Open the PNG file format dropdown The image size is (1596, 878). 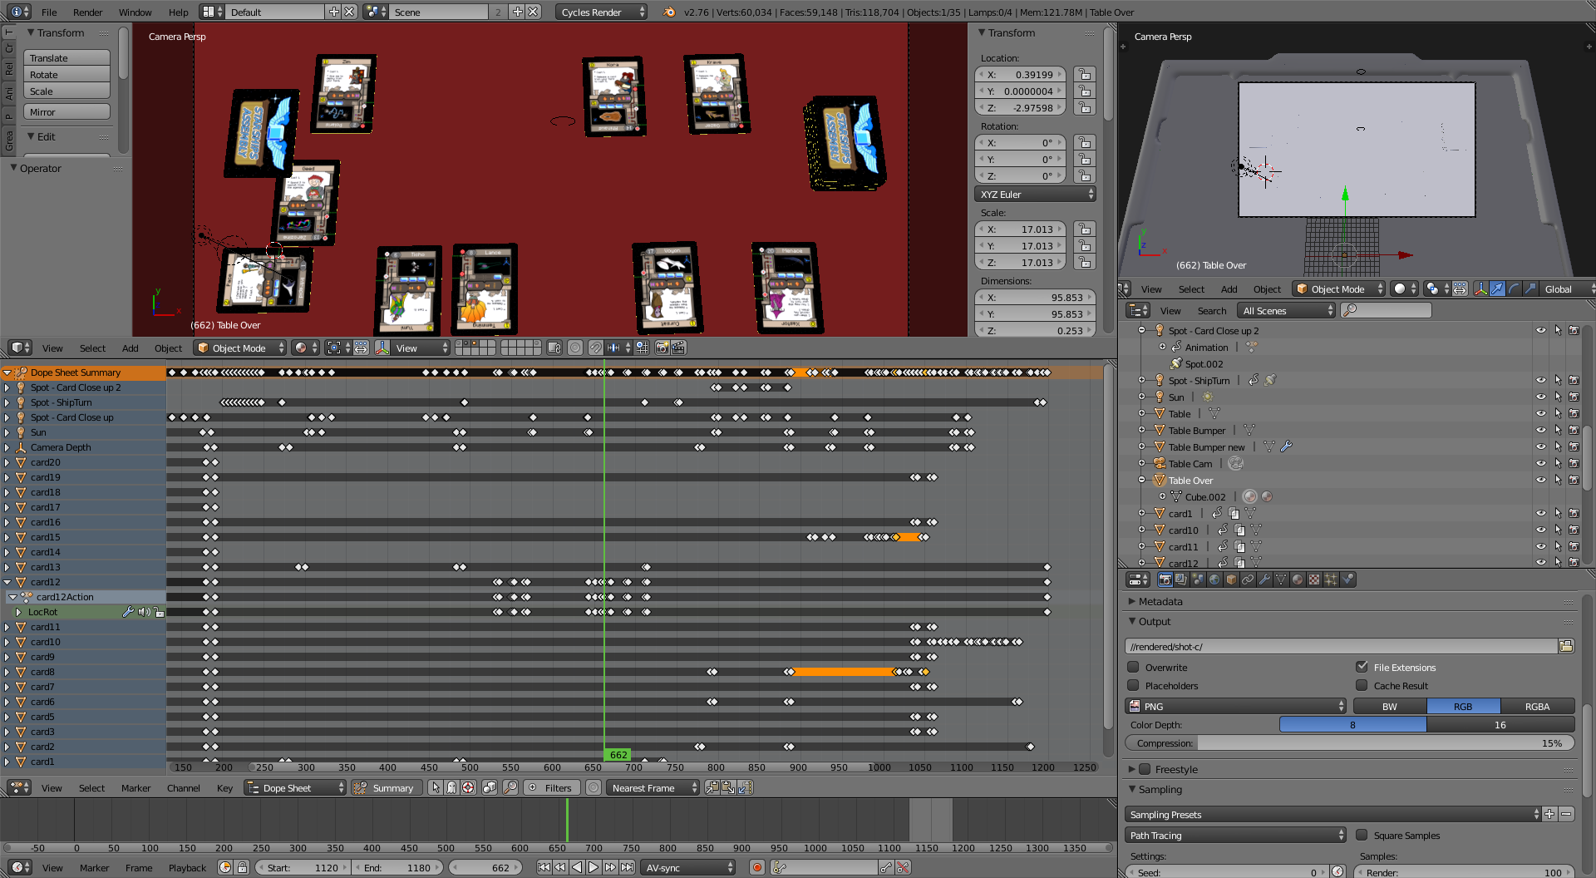[1235, 706]
